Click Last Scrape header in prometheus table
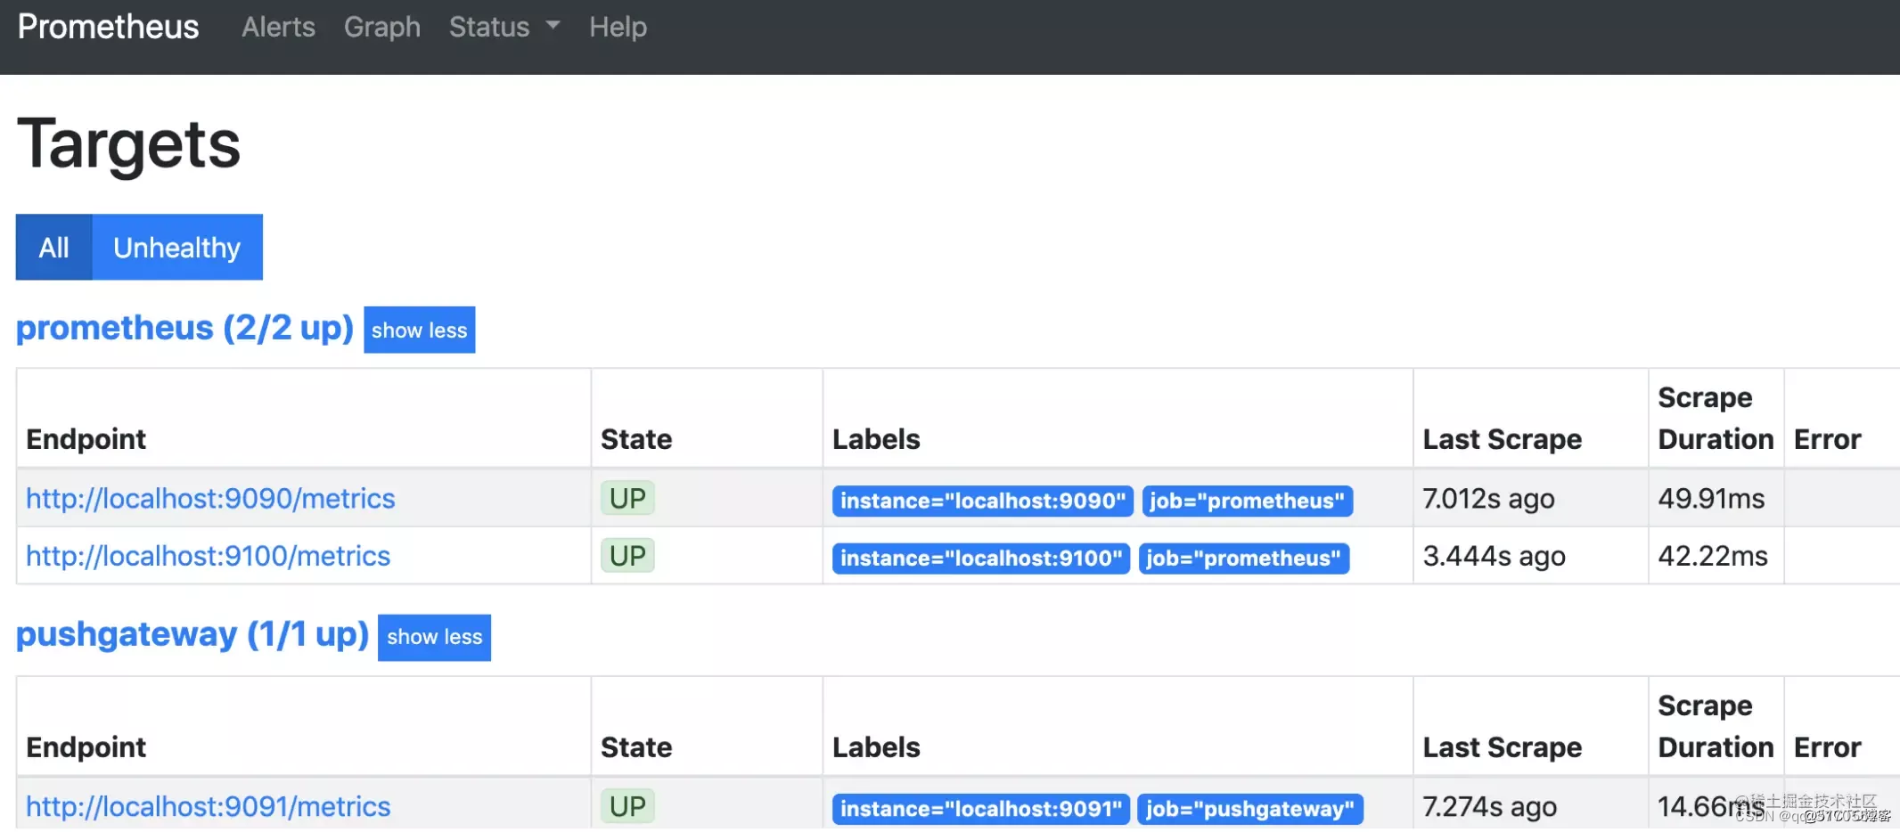This screenshot has height=832, width=1900. [x=1502, y=439]
